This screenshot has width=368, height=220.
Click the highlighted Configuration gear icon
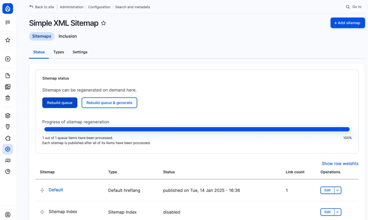(7, 149)
